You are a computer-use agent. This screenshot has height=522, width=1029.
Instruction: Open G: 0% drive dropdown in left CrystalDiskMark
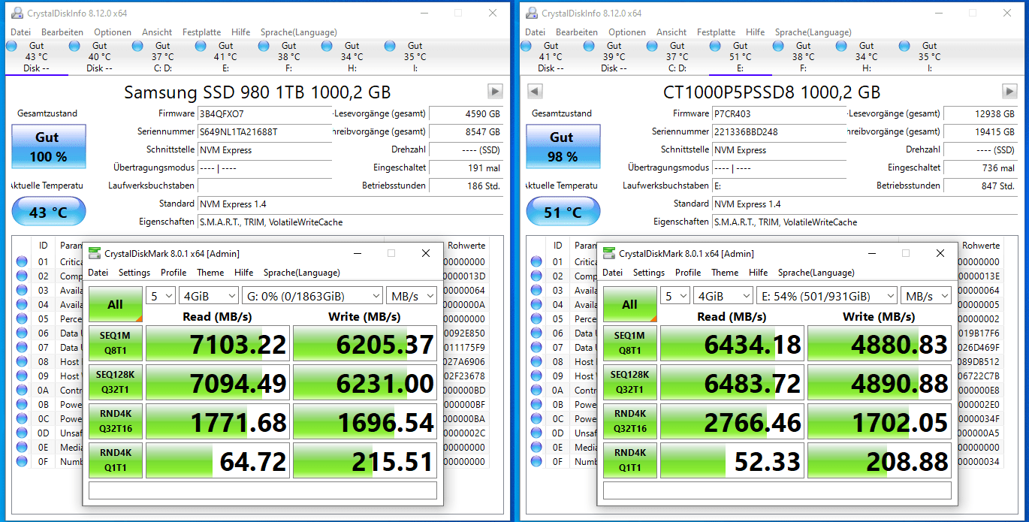tap(312, 296)
